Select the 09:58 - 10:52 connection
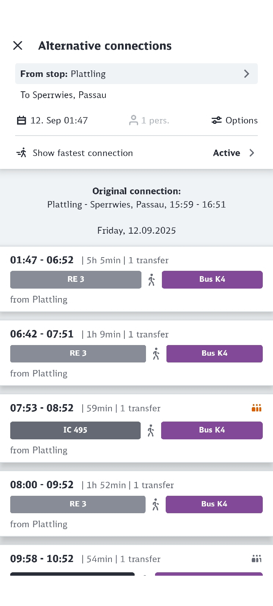Viewport: 273px width, 606px height. point(136,561)
